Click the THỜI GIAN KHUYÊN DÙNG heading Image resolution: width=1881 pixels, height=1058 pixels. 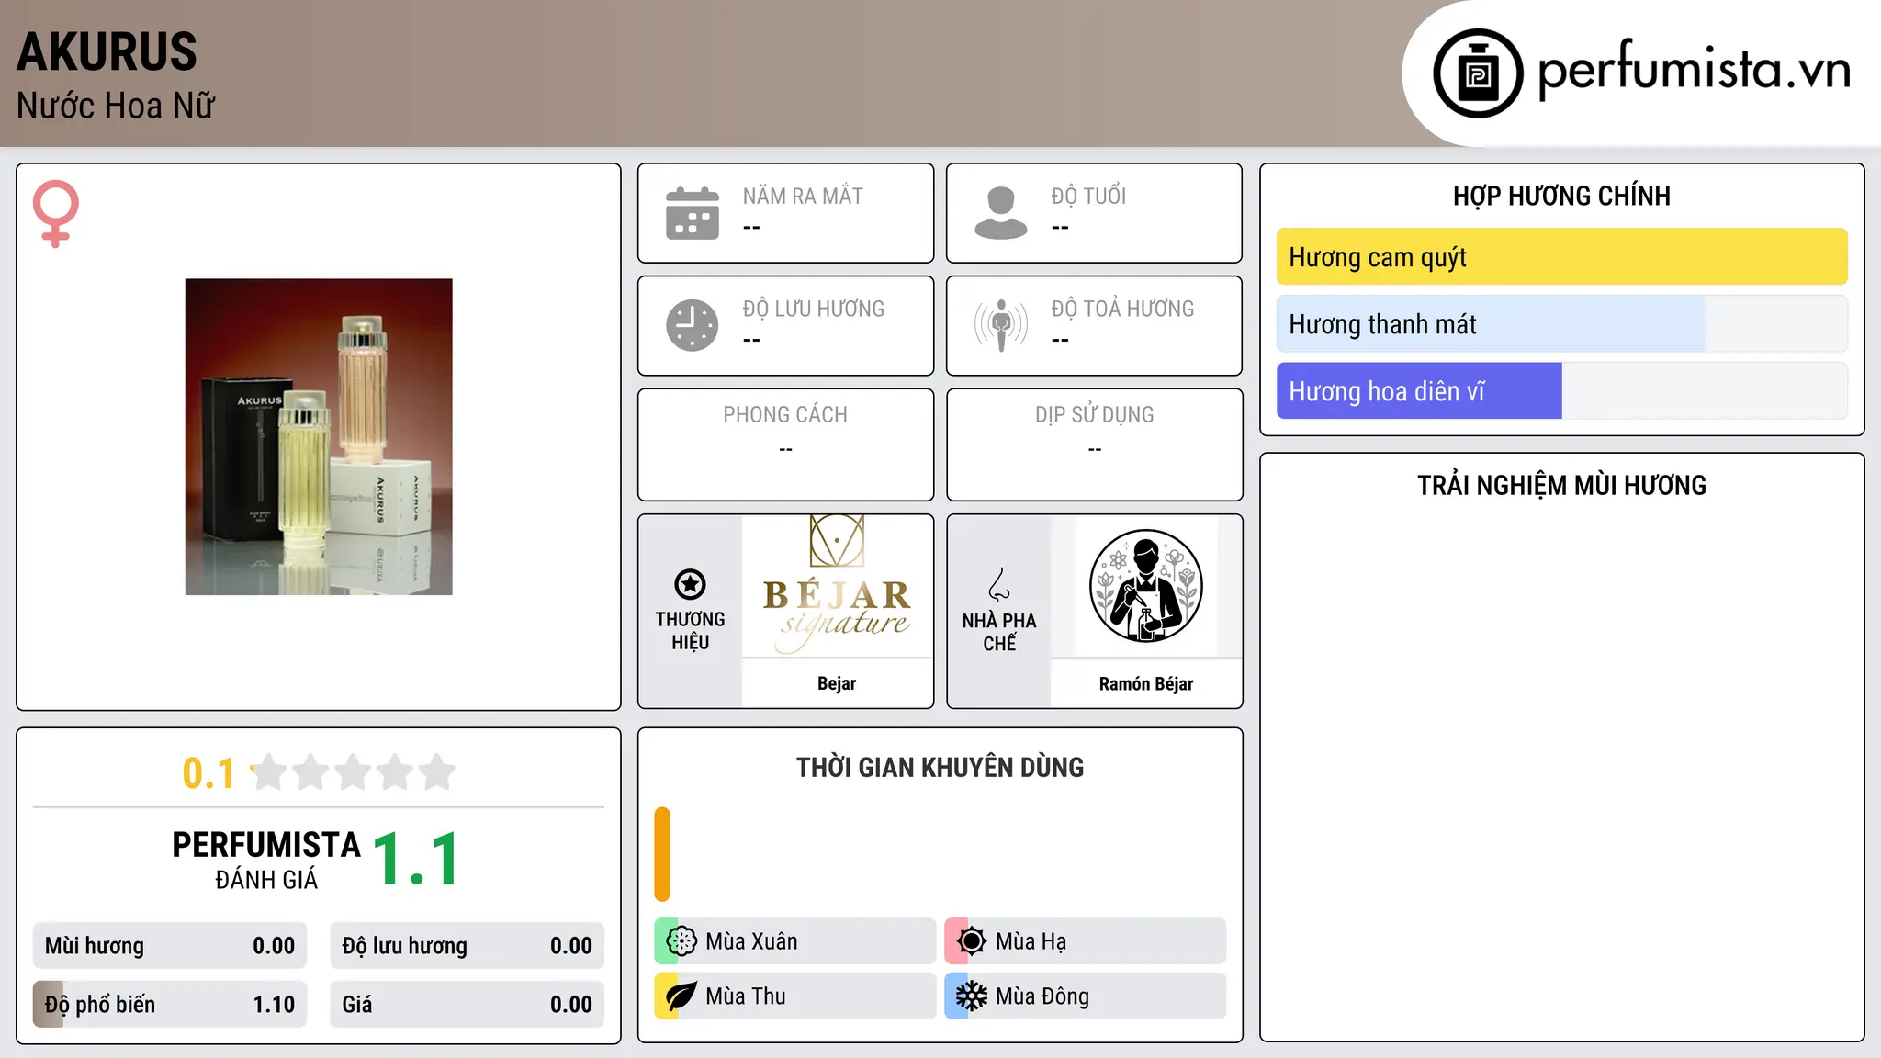pyautogui.click(x=940, y=767)
